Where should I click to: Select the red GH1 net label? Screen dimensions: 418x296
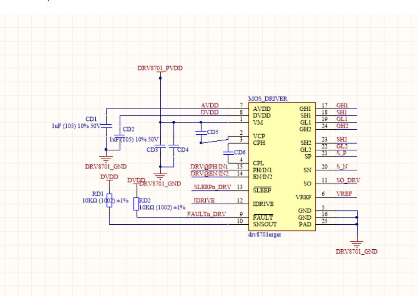pyautogui.click(x=342, y=105)
